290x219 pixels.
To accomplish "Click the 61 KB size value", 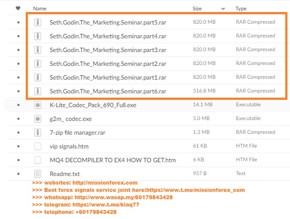I will (x=200, y=146).
